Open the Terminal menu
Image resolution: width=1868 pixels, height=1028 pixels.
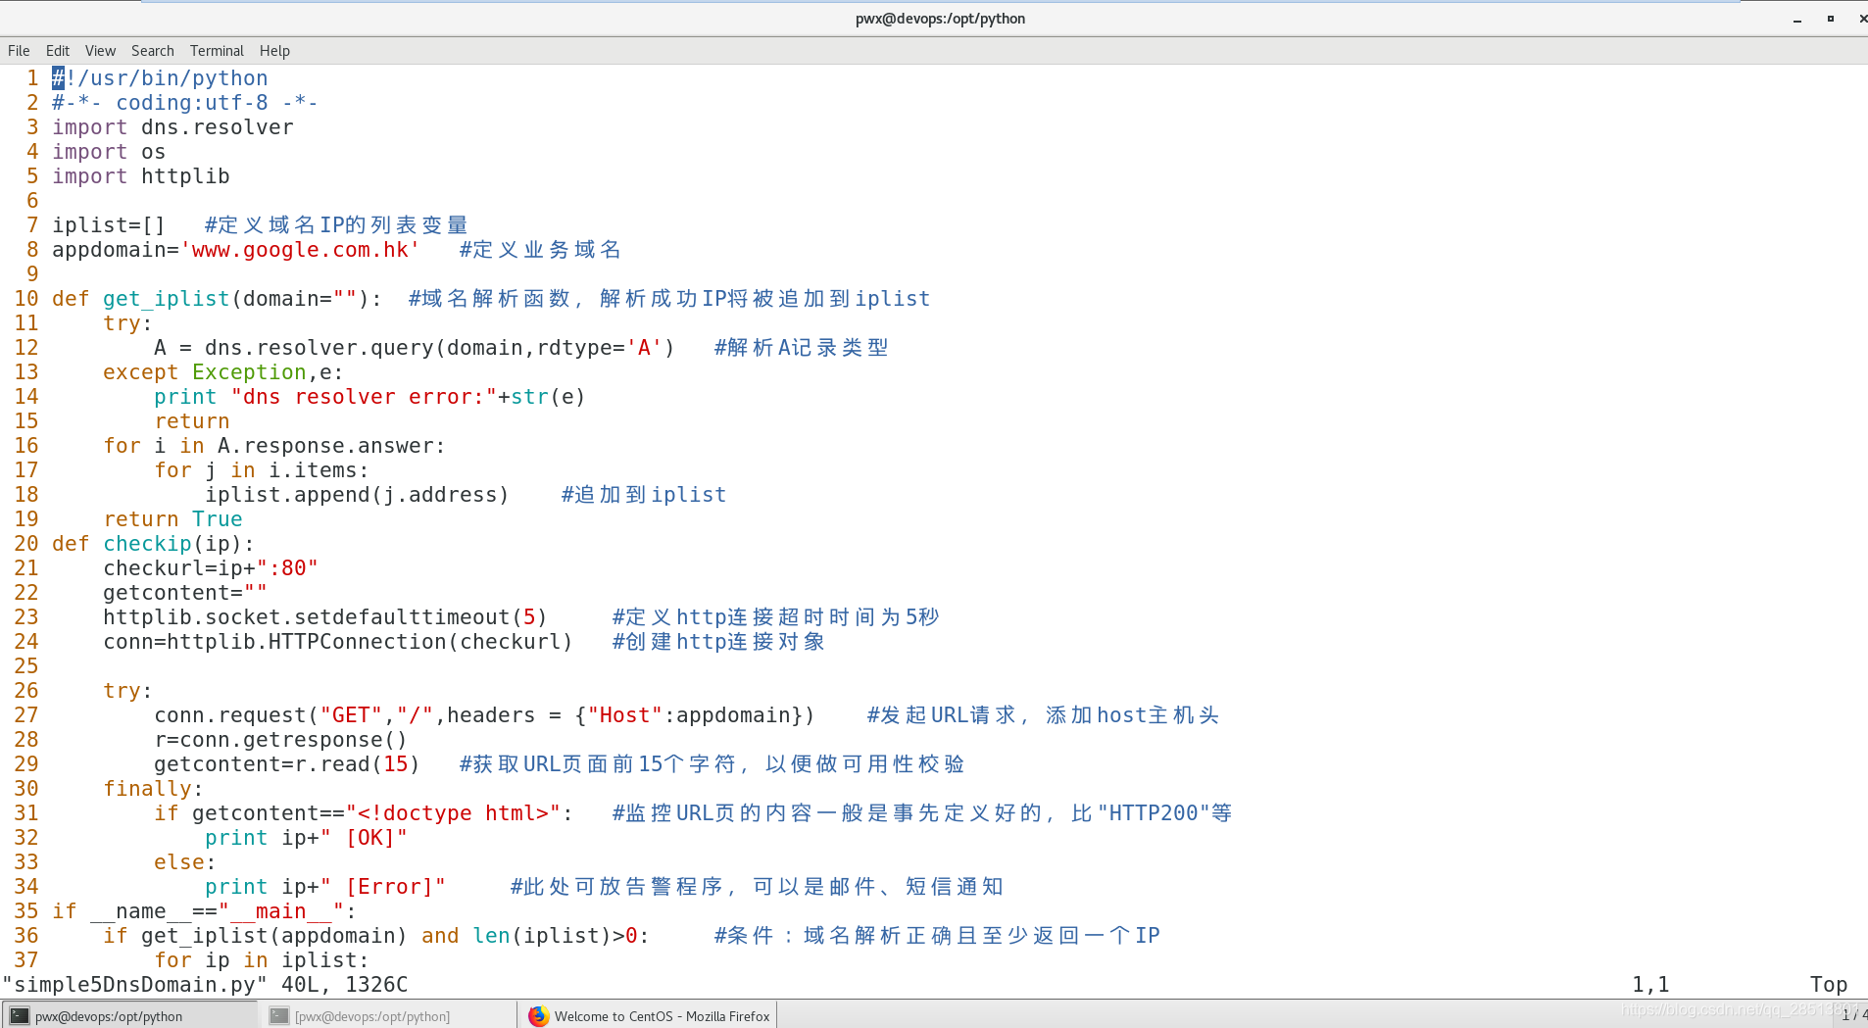click(217, 51)
